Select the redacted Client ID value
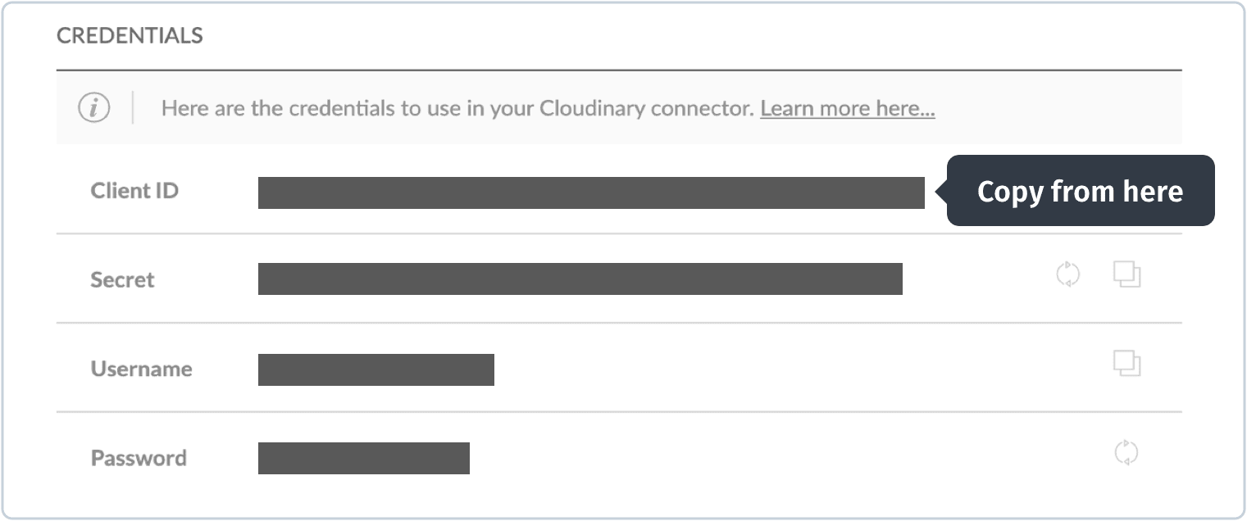The height and width of the screenshot is (521, 1247). pyautogui.click(x=591, y=193)
